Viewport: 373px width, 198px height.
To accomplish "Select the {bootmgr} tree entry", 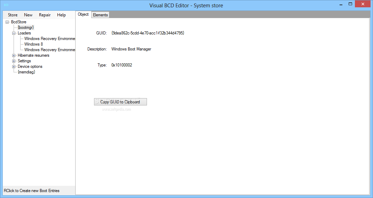I will tap(26, 27).
